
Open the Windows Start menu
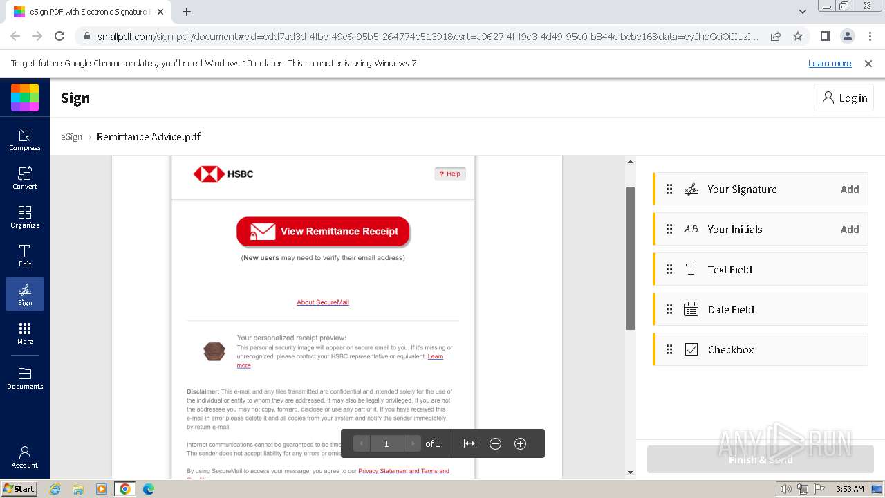click(19, 488)
